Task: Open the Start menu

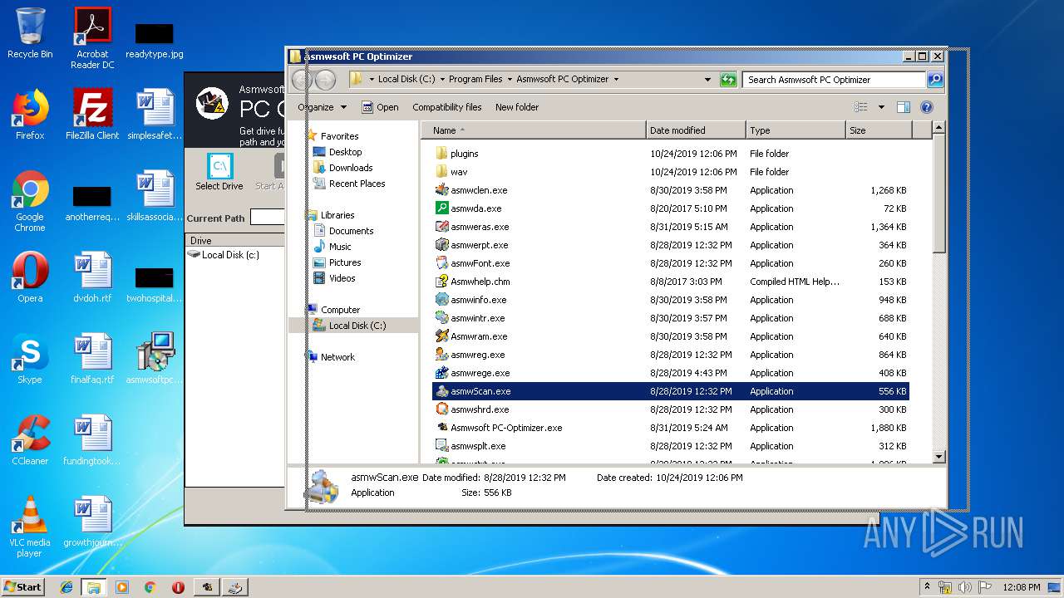Action: coord(22,586)
